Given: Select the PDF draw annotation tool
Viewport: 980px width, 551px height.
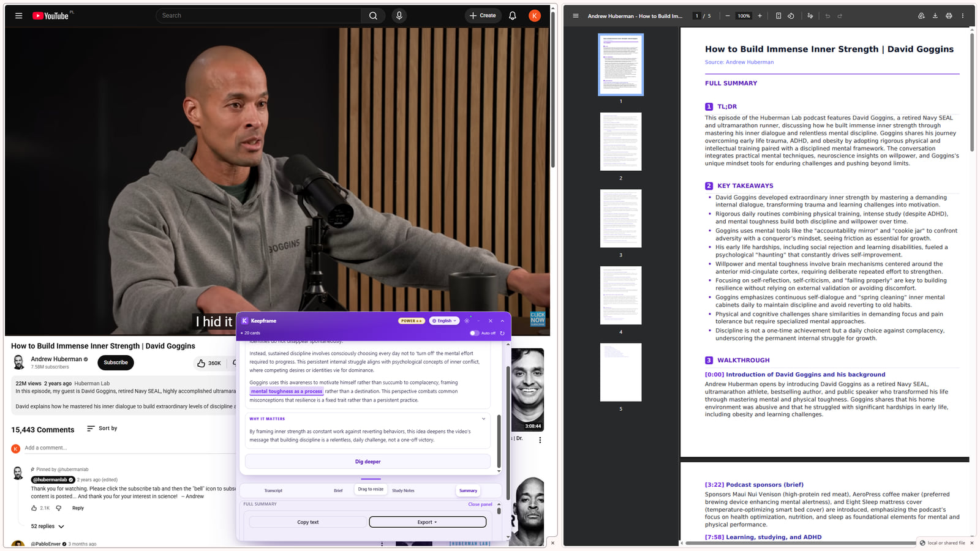Looking at the screenshot, I should tap(810, 16).
